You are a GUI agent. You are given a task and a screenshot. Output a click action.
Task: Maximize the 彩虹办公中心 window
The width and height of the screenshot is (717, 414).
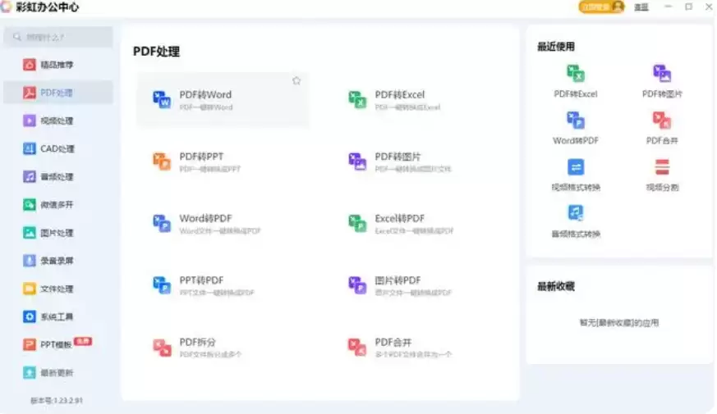point(688,7)
